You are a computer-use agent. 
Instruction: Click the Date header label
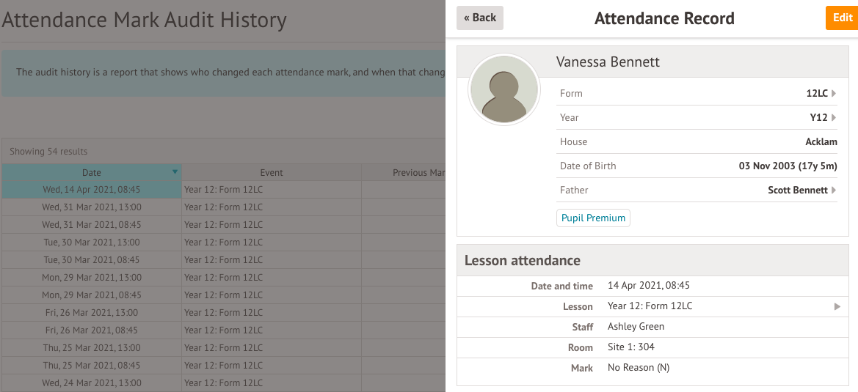tap(92, 172)
